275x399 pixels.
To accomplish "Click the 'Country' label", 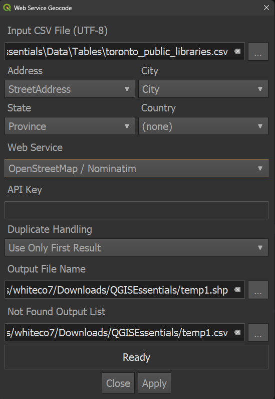I will 158,108.
